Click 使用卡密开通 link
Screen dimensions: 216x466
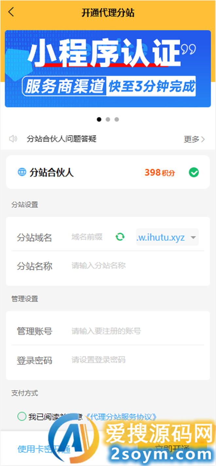44,449
